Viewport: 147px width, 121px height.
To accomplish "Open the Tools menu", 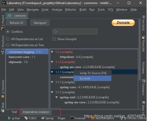I will [101, 10].
